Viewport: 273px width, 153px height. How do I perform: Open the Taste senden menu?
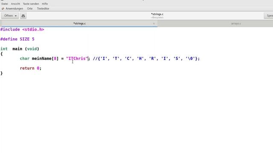click(31, 4)
